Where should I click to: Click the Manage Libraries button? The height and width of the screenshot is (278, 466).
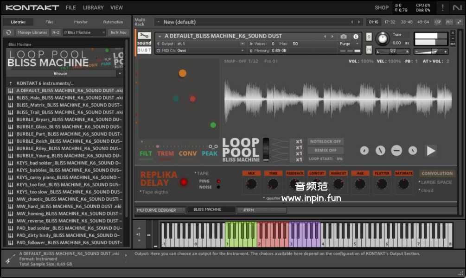tap(32, 32)
